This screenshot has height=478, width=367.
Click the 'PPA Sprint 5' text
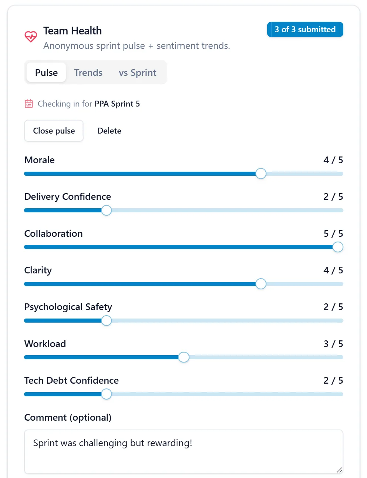point(117,104)
